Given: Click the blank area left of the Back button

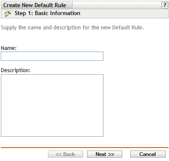Looking at the screenshot, I should click(x=24, y=154).
